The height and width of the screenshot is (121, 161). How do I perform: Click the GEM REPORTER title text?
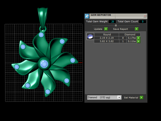[101, 15]
